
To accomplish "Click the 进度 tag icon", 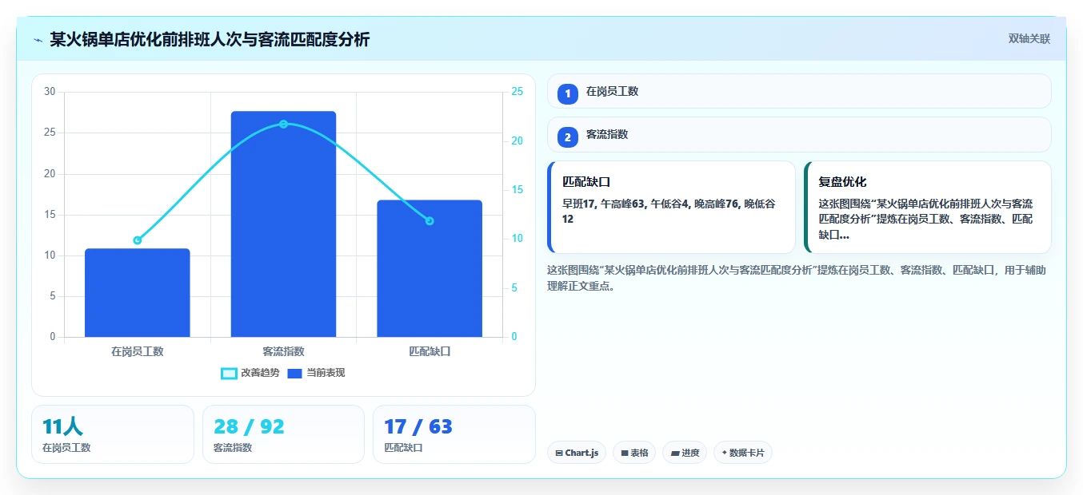I will (x=675, y=453).
